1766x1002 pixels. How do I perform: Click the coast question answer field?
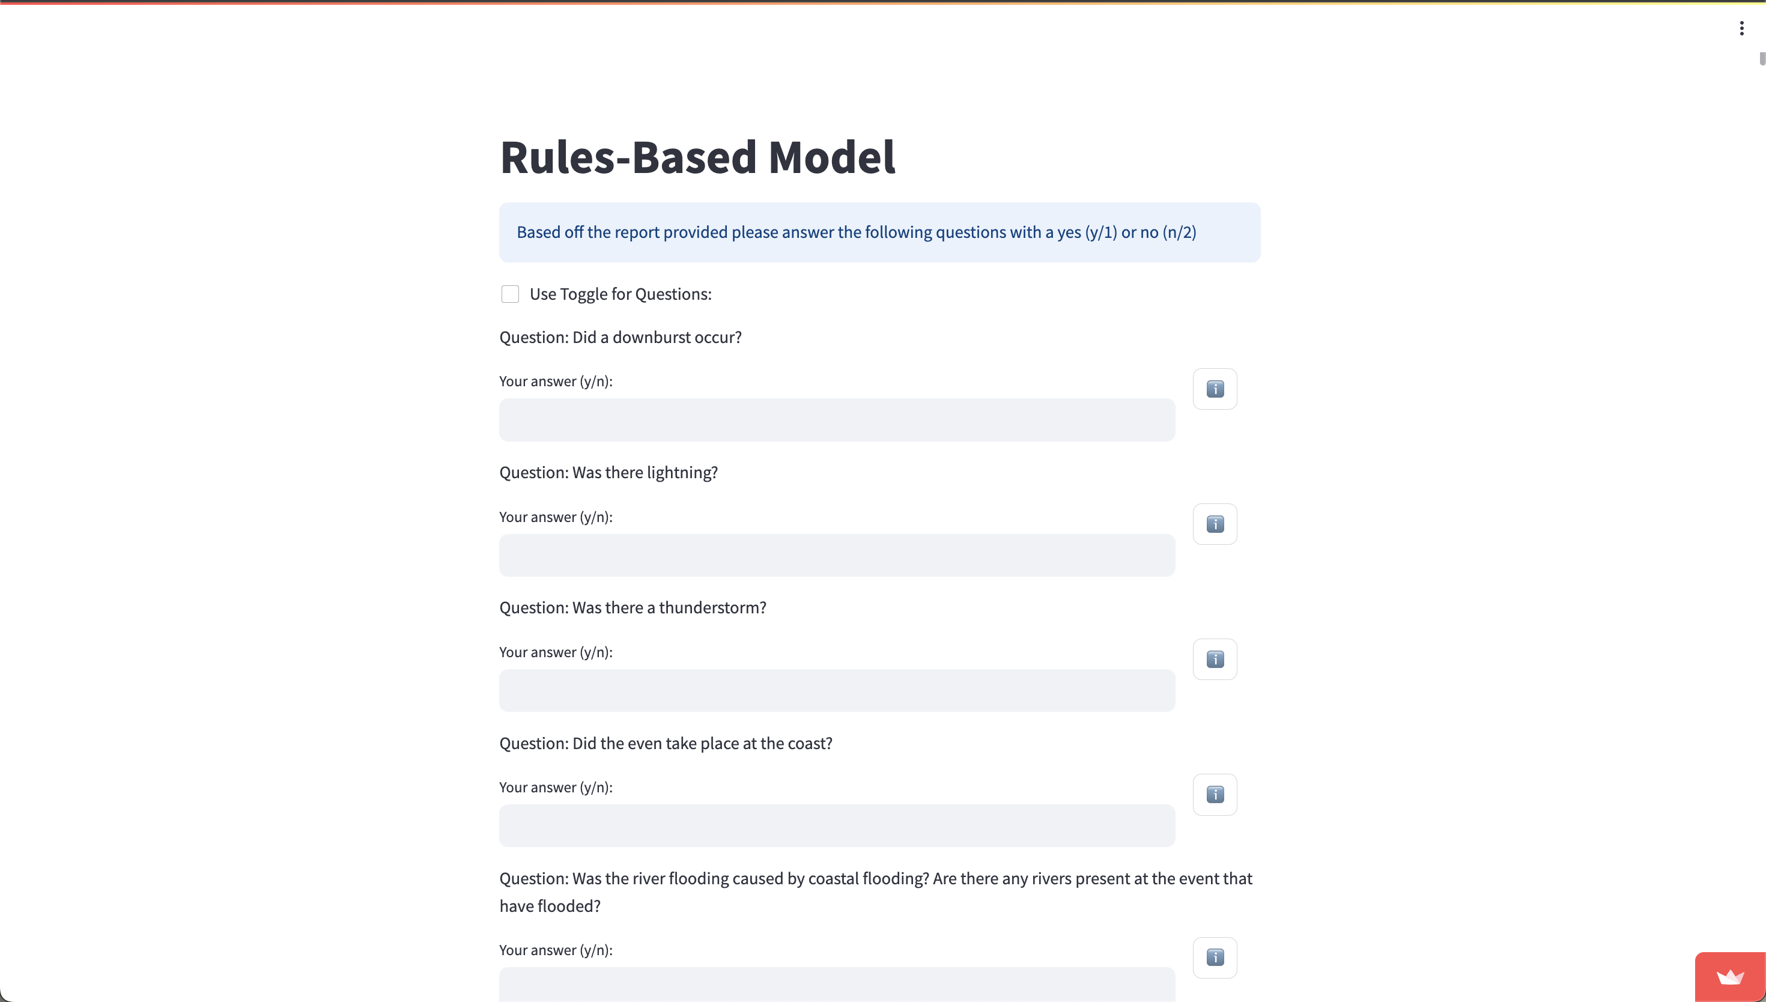pos(837,826)
